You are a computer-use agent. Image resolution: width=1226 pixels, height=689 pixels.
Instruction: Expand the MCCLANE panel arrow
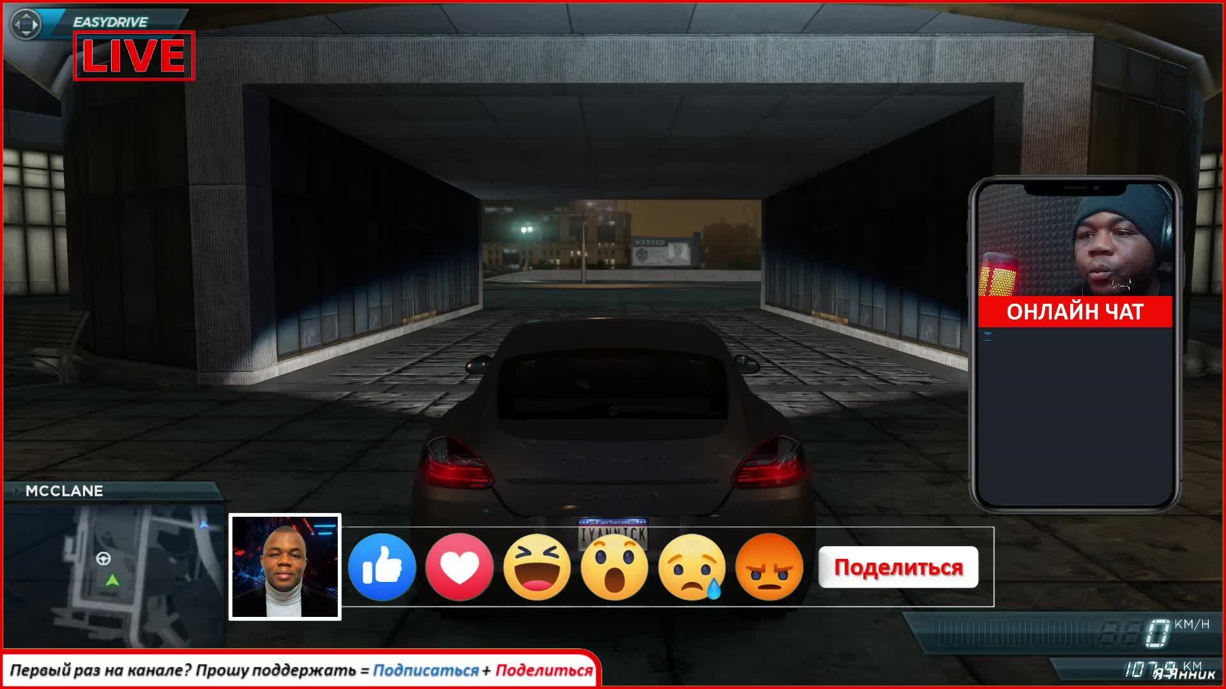pyautogui.click(x=16, y=491)
